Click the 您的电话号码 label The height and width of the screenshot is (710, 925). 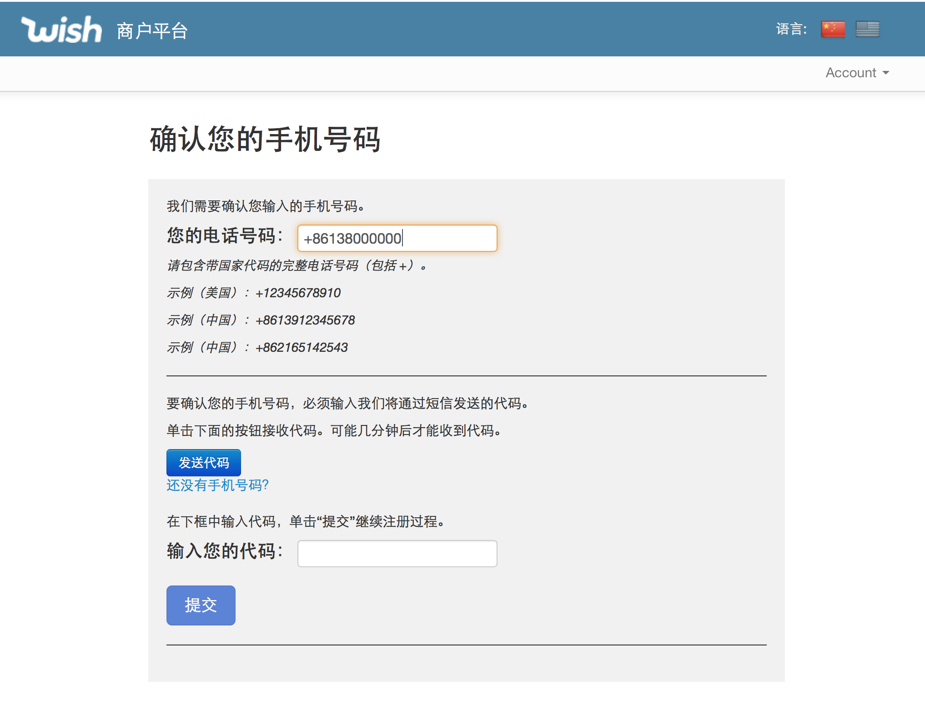pyautogui.click(x=225, y=235)
